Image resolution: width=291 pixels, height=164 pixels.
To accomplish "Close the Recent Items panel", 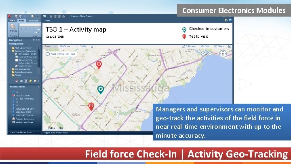I will coord(39,87).
